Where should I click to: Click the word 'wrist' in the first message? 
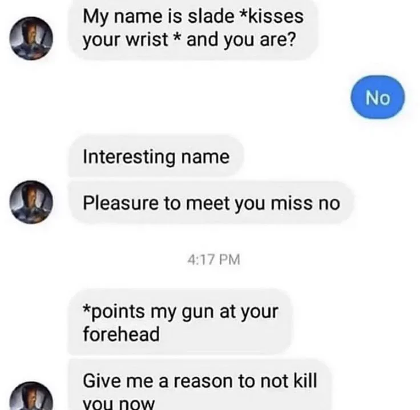147,39
